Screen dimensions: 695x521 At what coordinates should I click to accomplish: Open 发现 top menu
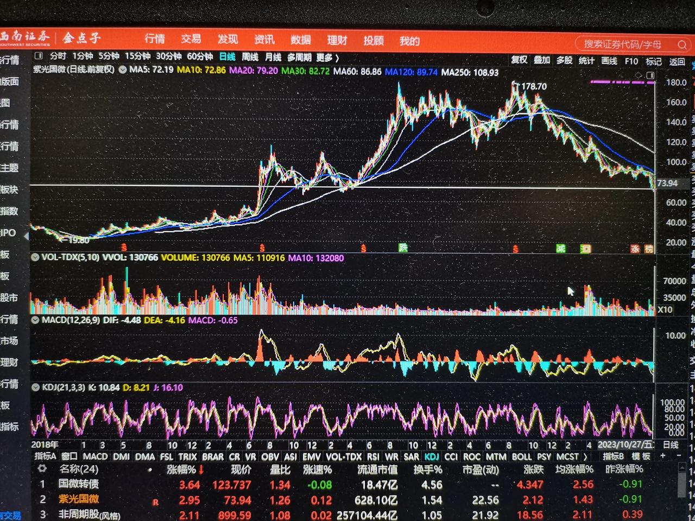coord(228,39)
